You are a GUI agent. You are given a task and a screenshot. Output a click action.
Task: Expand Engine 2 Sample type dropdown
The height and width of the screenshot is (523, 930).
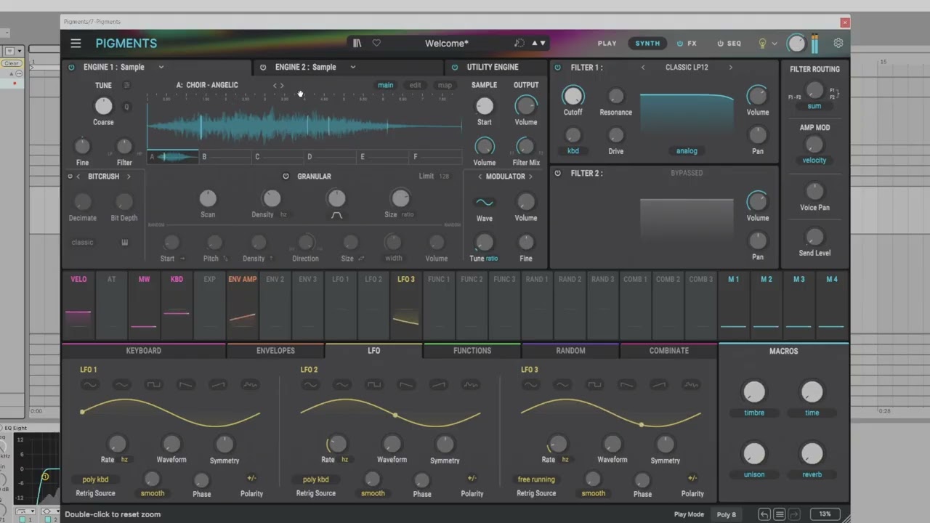coord(353,68)
